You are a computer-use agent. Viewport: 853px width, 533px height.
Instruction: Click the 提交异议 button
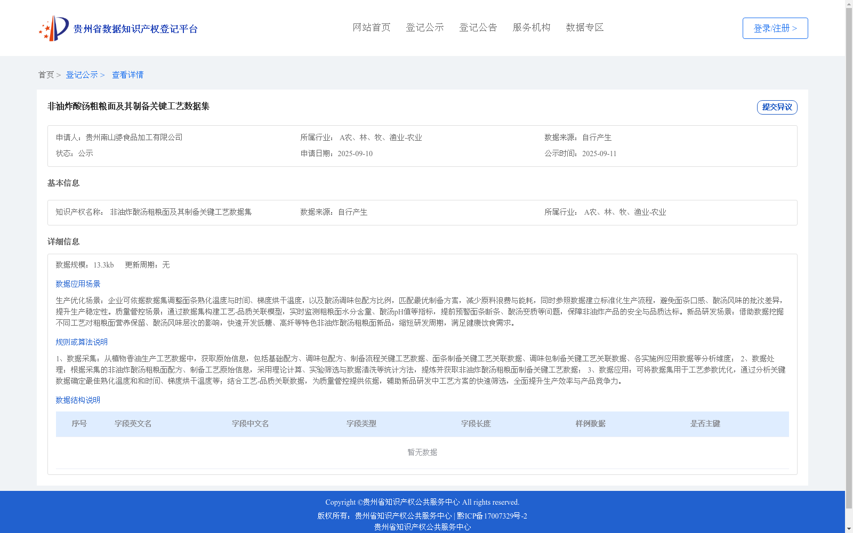pos(777,107)
